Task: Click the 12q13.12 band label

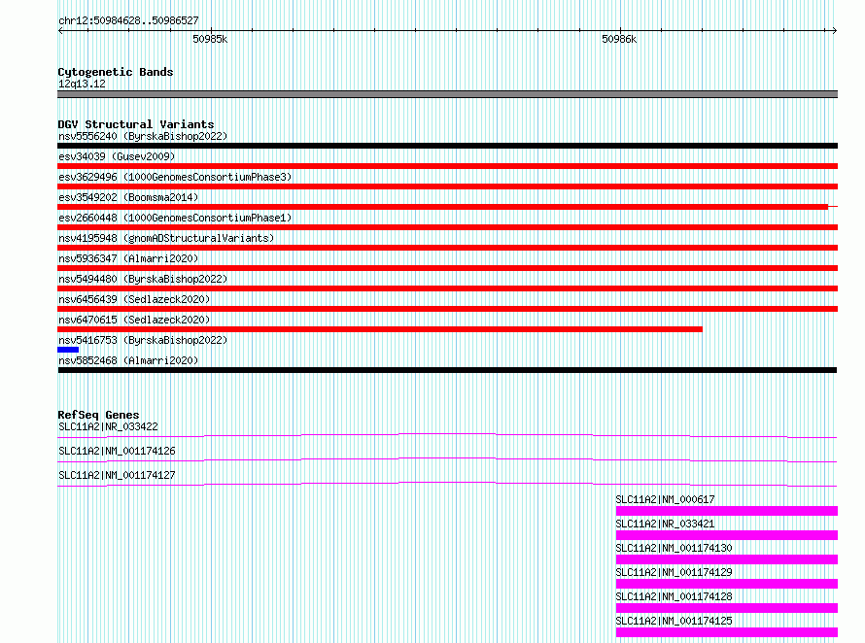Action: point(82,84)
